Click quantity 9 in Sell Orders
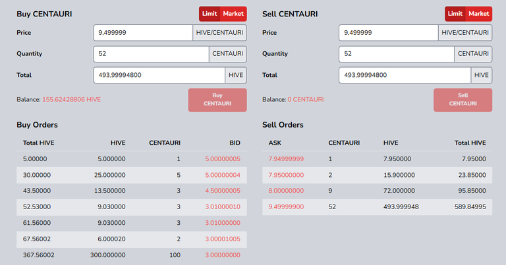Image resolution: width=506 pixels, height=265 pixels. click(x=330, y=191)
